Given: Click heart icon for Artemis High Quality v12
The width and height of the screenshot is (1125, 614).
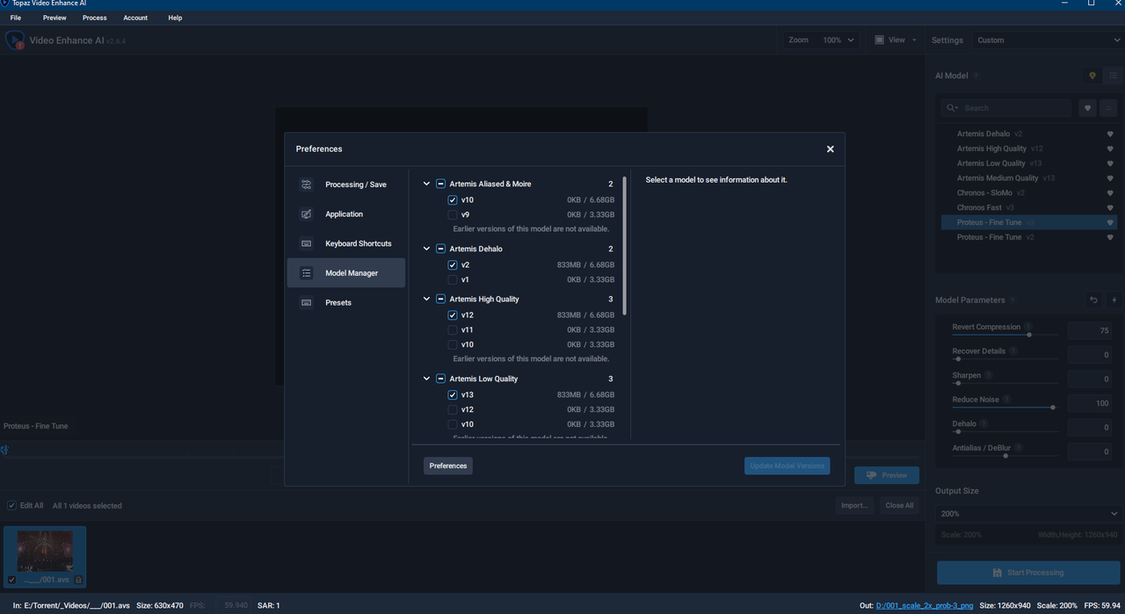Looking at the screenshot, I should [x=1110, y=149].
